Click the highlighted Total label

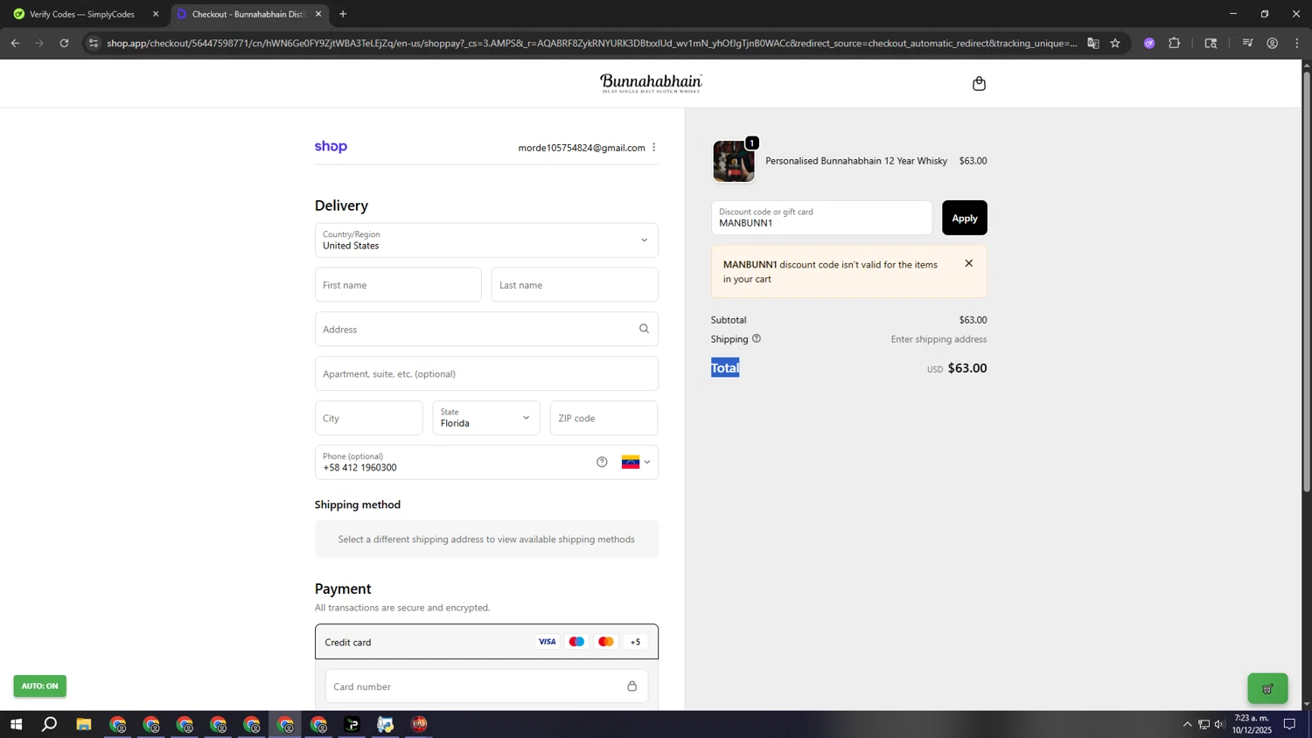click(x=725, y=368)
